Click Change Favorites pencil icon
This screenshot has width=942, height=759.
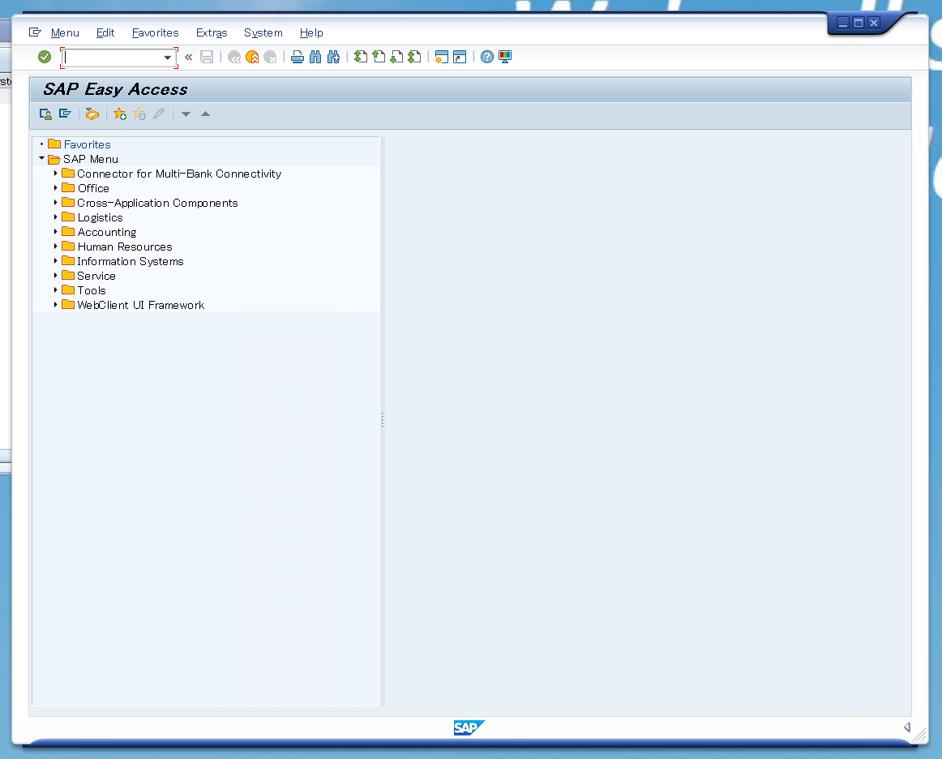tap(159, 114)
